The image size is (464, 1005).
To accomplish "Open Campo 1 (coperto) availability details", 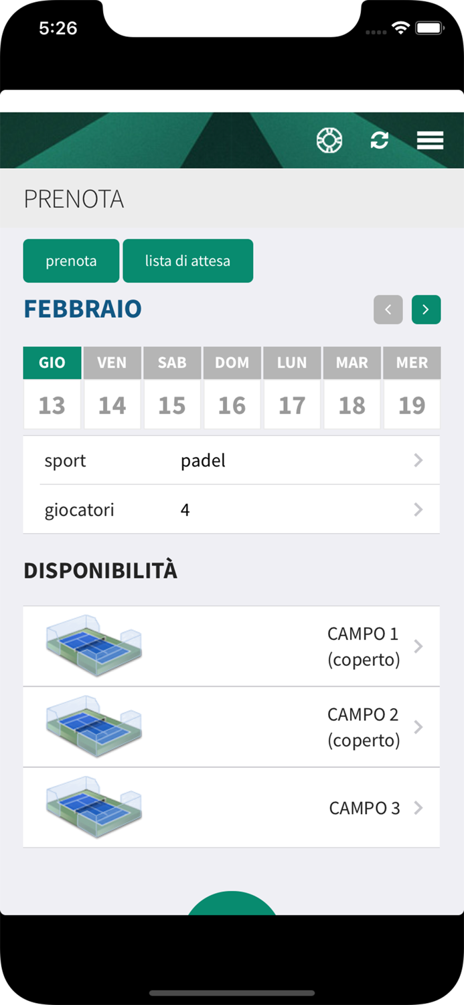I will pyautogui.click(x=363, y=646).
